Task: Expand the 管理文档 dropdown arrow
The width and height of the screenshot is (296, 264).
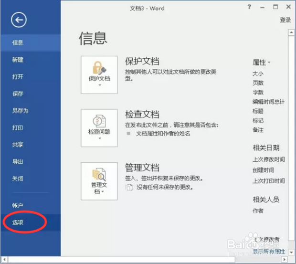Action: click(103, 192)
